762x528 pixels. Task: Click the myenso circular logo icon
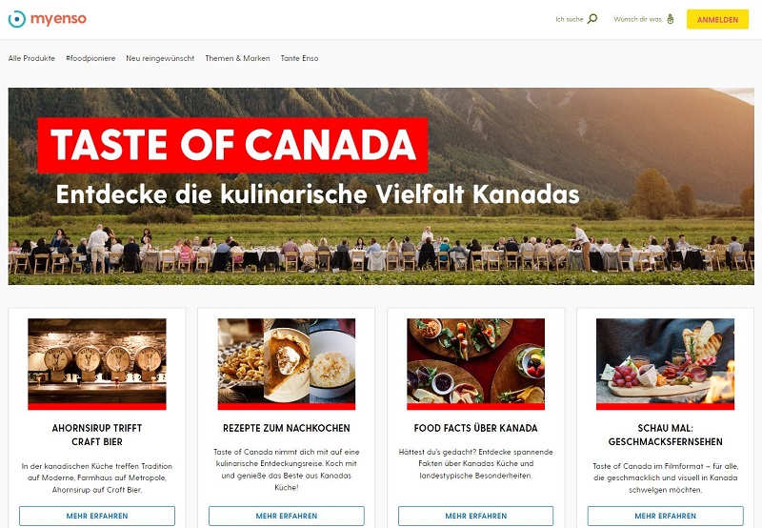point(17,19)
